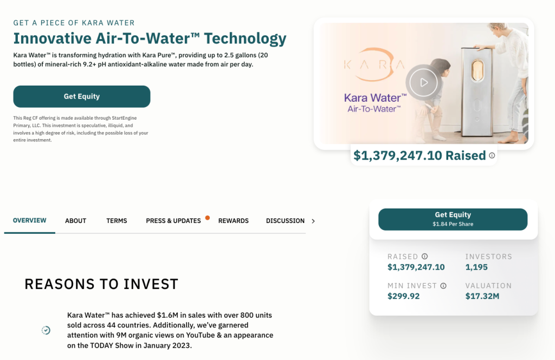The height and width of the screenshot is (360, 555).
Task: Click the Innovative Air-To-Water Technology heading
Action: [x=150, y=38]
